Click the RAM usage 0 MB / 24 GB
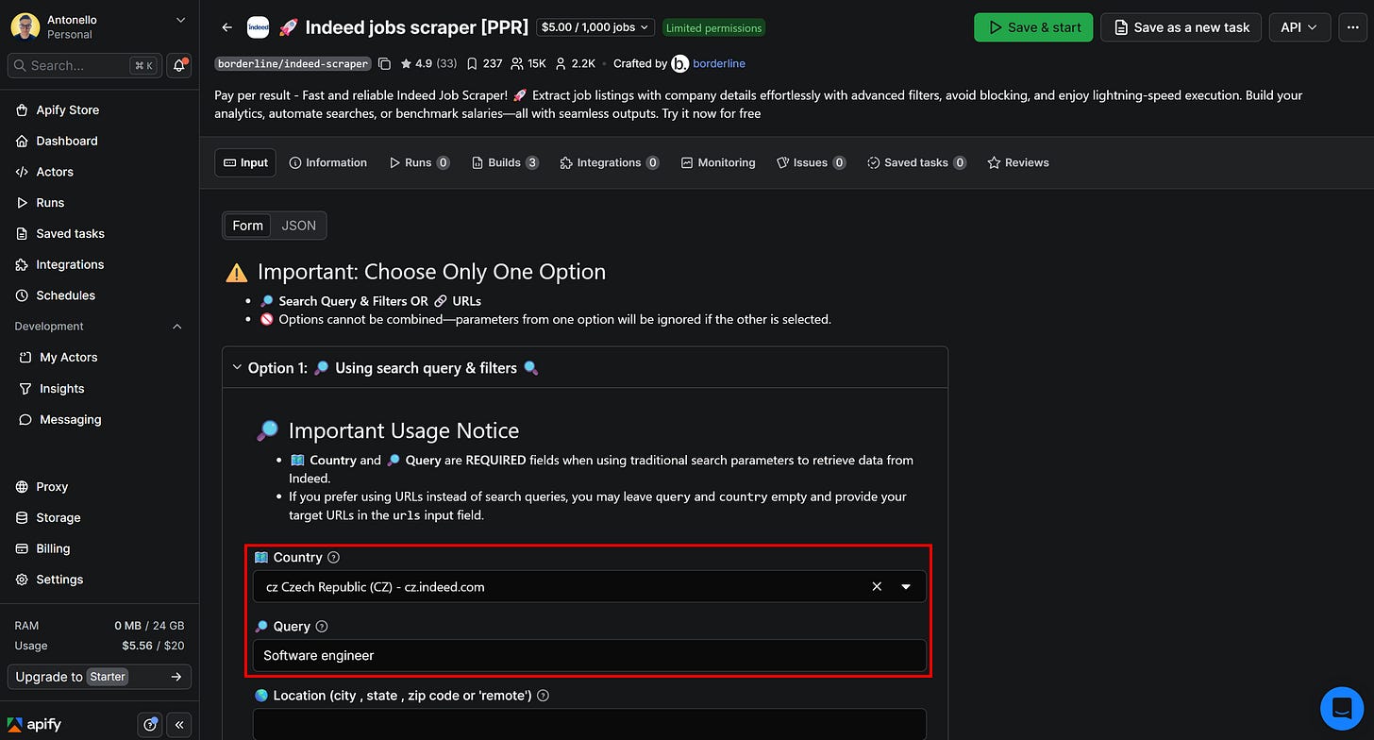1374x740 pixels. click(149, 626)
